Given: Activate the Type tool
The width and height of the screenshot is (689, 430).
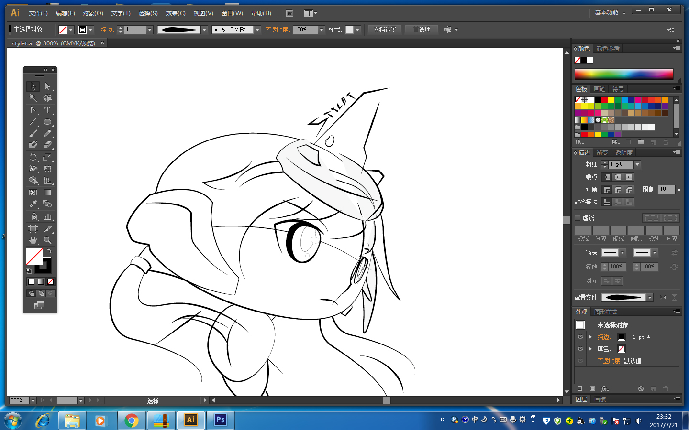Looking at the screenshot, I should click(47, 110).
